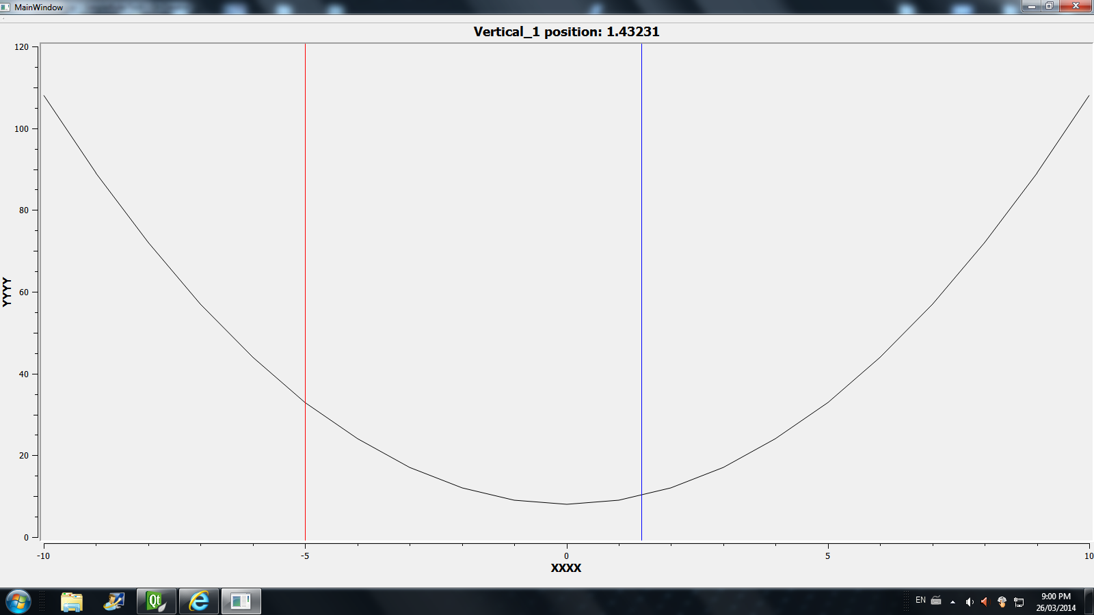Minimize the MainWindow window

tap(1031, 6)
